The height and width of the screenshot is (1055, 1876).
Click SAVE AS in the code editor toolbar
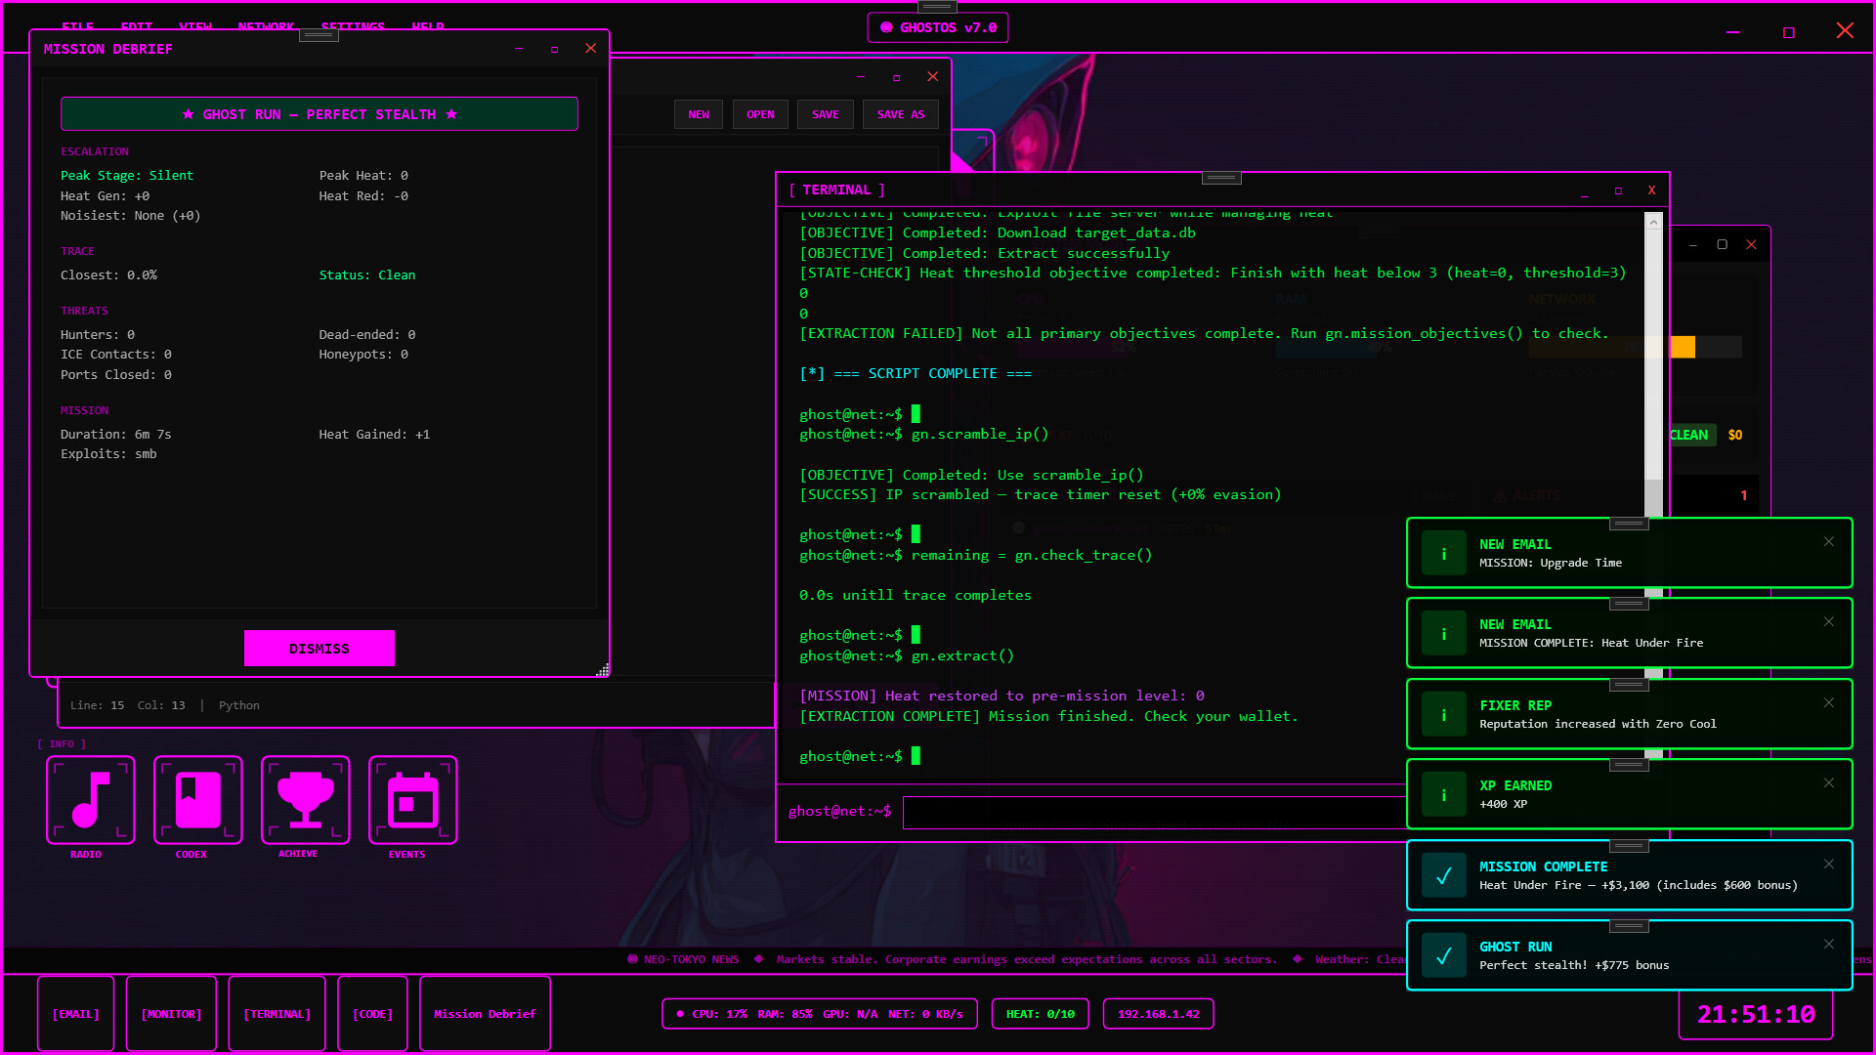pyautogui.click(x=901, y=114)
